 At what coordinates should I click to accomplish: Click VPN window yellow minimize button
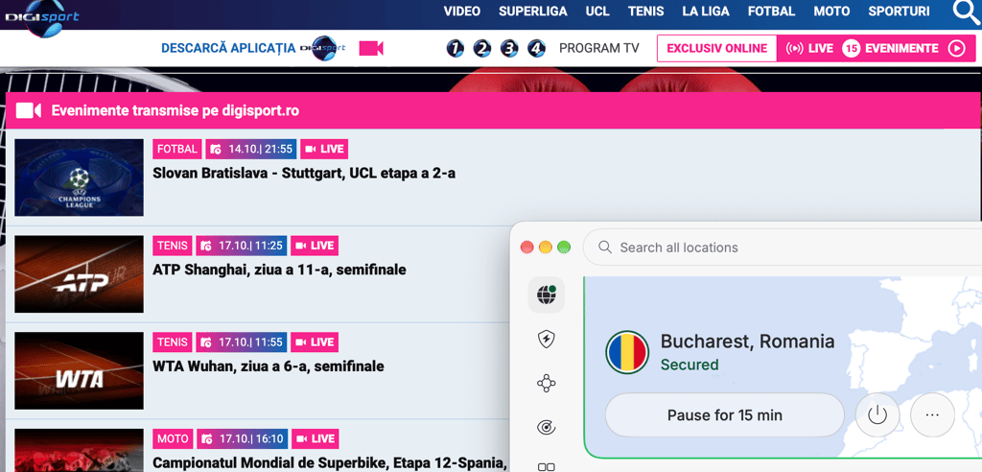[x=546, y=247]
